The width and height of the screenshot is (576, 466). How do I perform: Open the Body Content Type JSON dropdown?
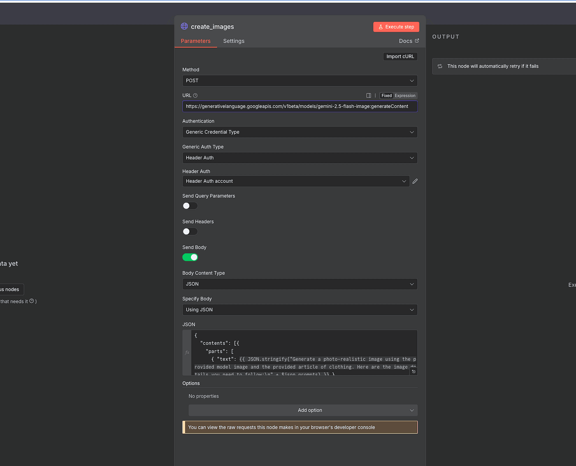click(300, 284)
